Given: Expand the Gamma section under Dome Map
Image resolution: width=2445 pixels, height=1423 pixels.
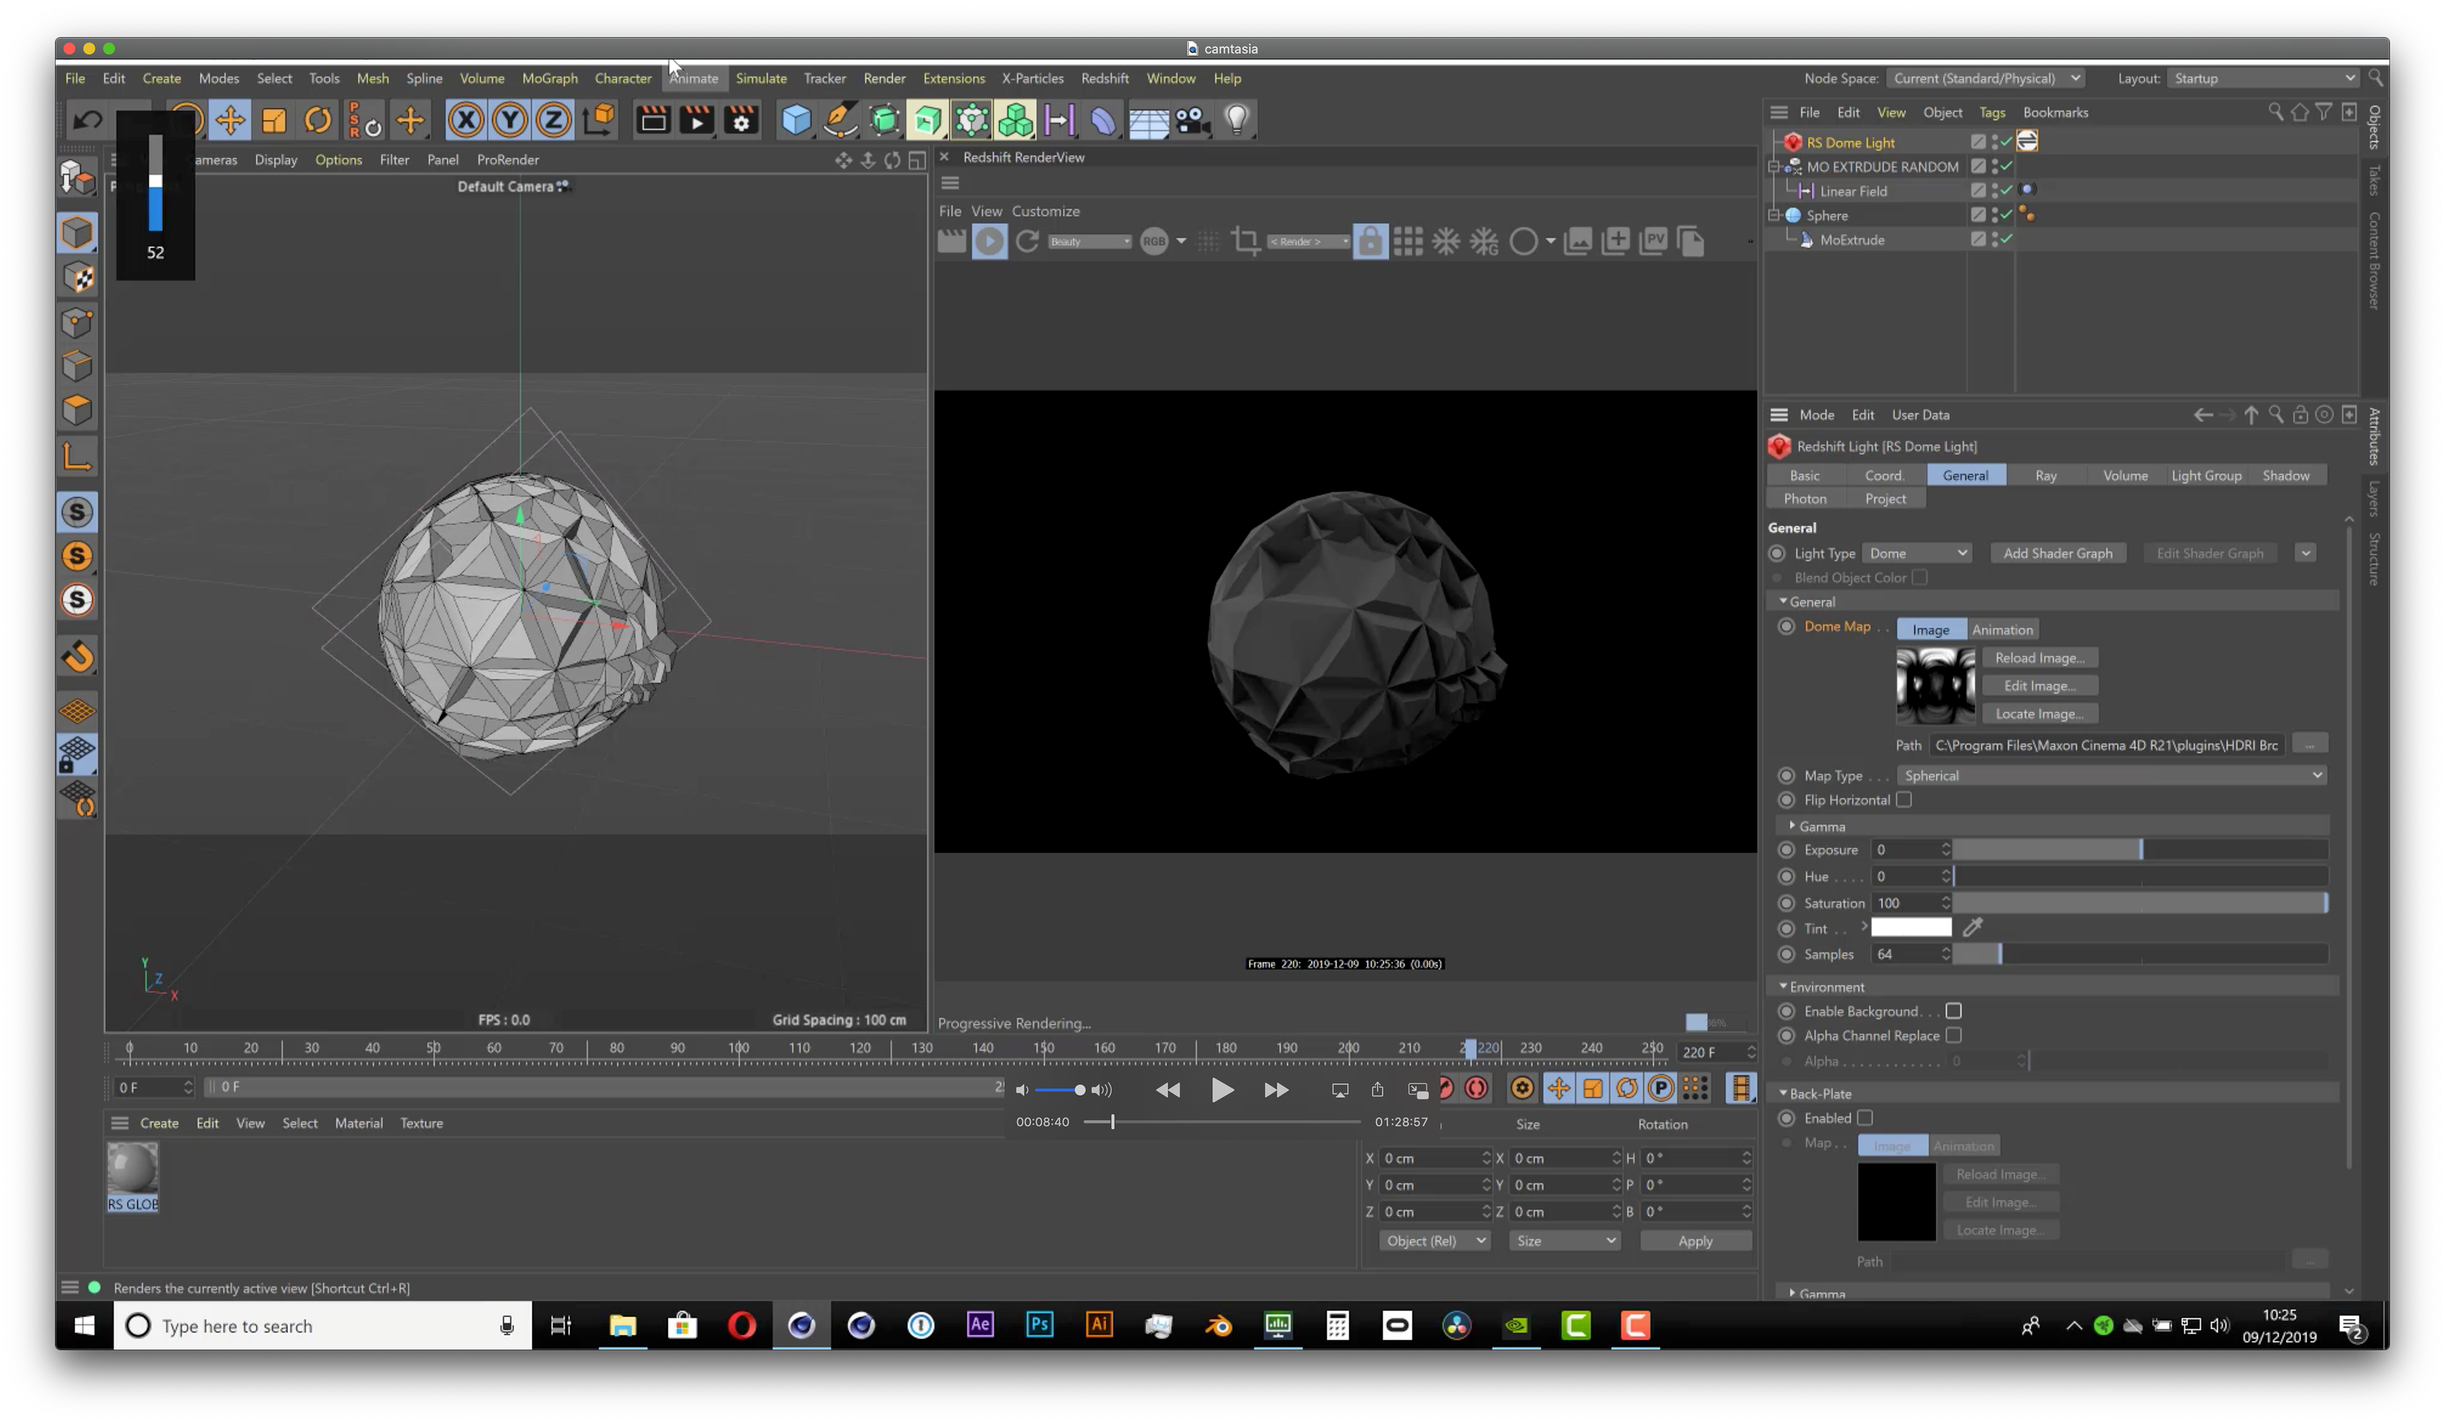Looking at the screenshot, I should [1792, 825].
